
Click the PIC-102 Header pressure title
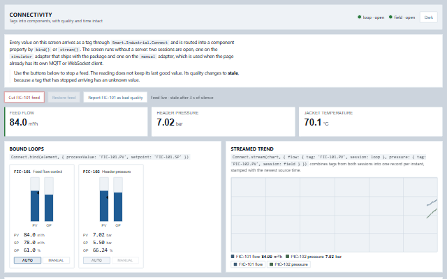(x=107, y=172)
